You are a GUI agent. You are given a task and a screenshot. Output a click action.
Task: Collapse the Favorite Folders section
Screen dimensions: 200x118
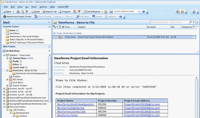tap(49, 27)
